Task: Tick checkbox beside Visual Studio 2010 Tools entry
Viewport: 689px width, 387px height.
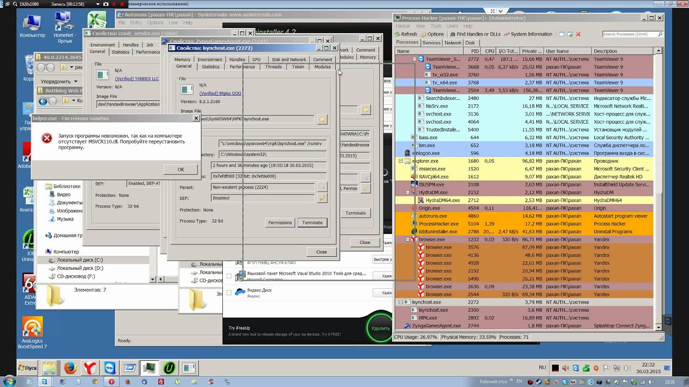Action: tap(229, 276)
